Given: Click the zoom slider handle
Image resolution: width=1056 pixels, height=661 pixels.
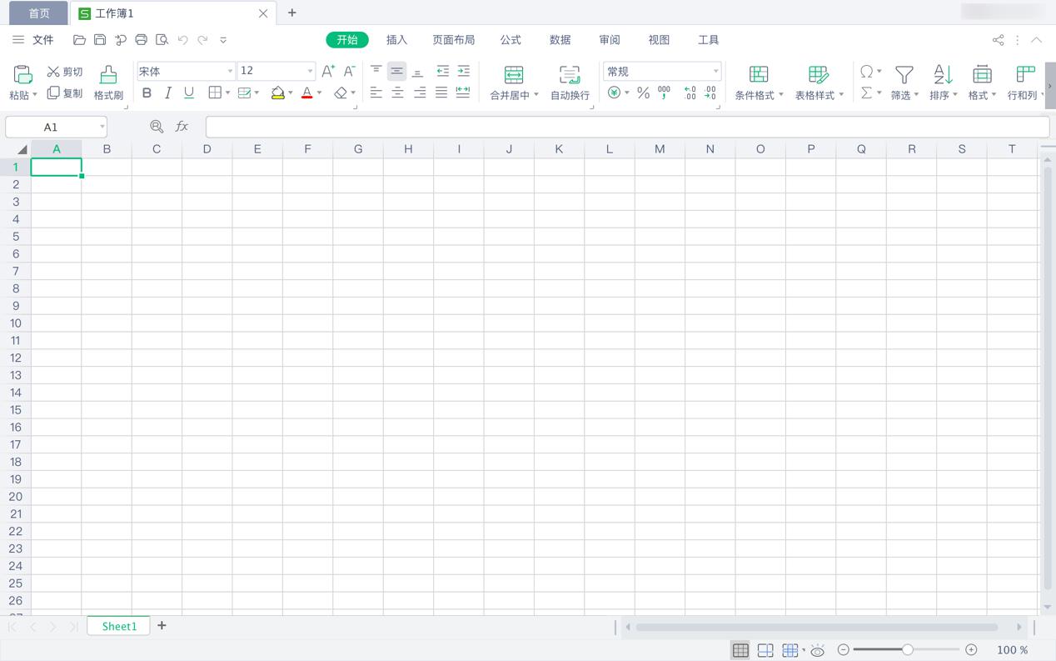Looking at the screenshot, I should pyautogui.click(x=908, y=649).
